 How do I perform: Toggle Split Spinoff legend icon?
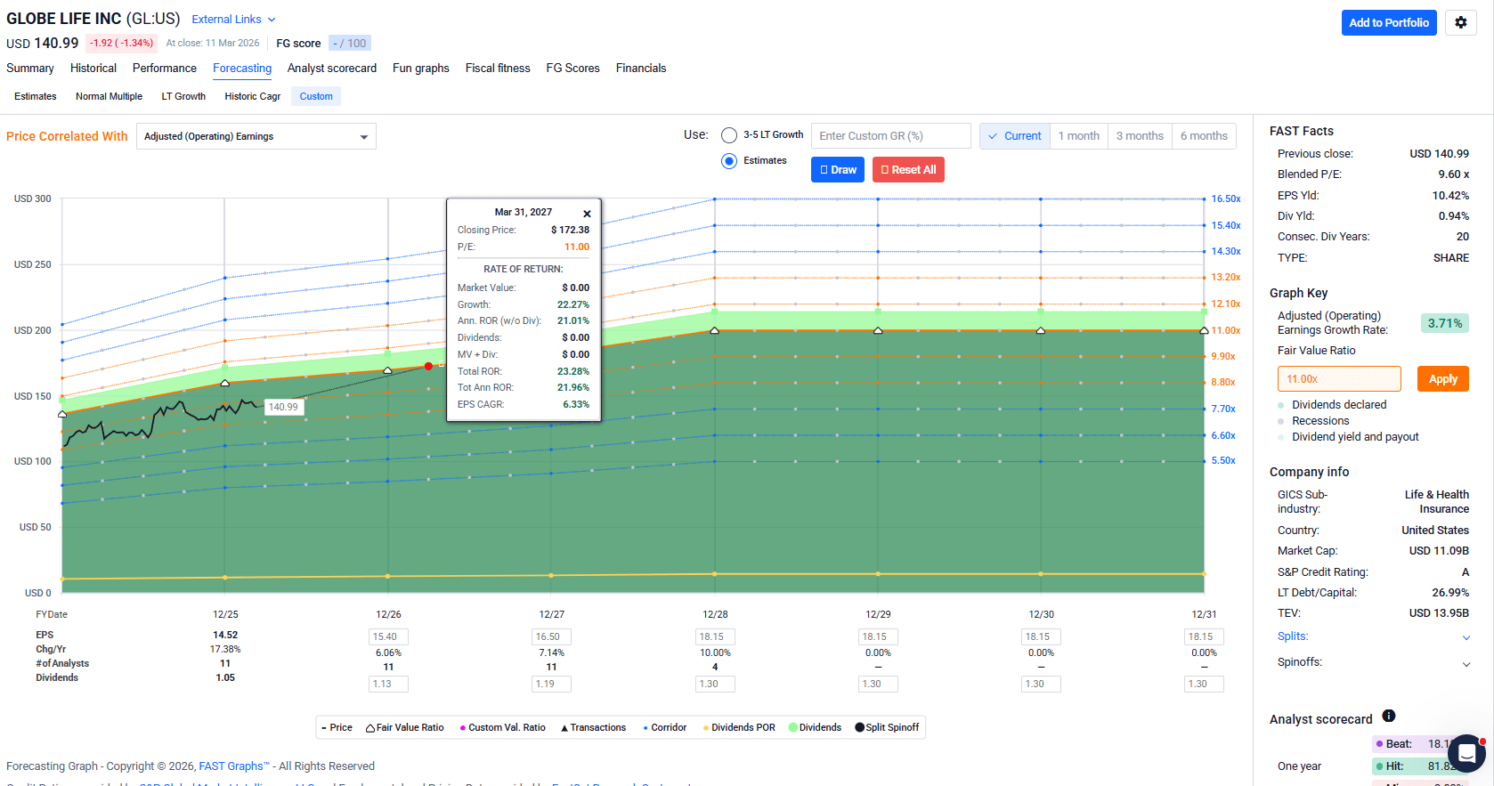pyautogui.click(x=860, y=727)
